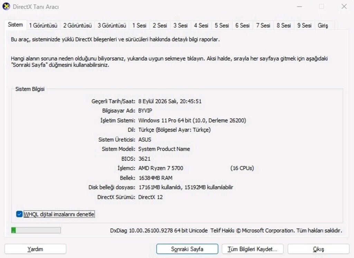Click the Sistem Modeli label
This screenshot has width=354, height=258.
(119, 149)
